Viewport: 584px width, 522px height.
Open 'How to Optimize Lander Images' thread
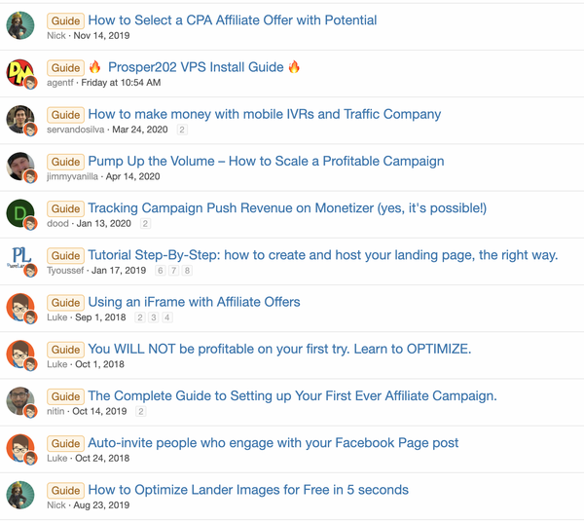248,490
